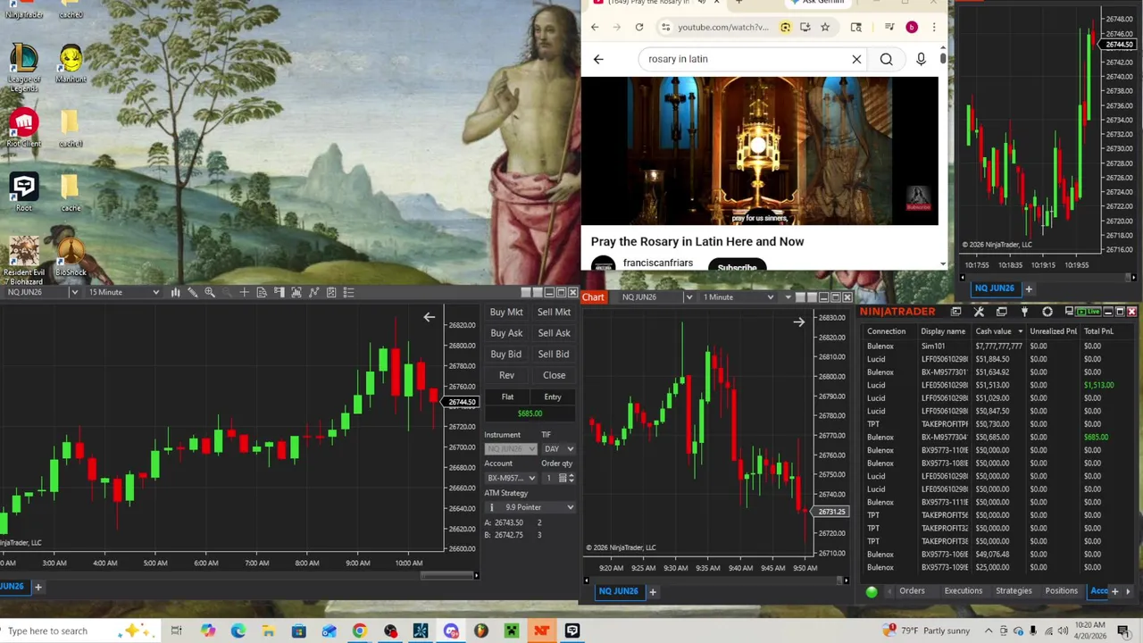Activate zoom-in magnifier in 15 Minute chart toolbar
Screen dimensions: 1143x643
[x=210, y=292]
